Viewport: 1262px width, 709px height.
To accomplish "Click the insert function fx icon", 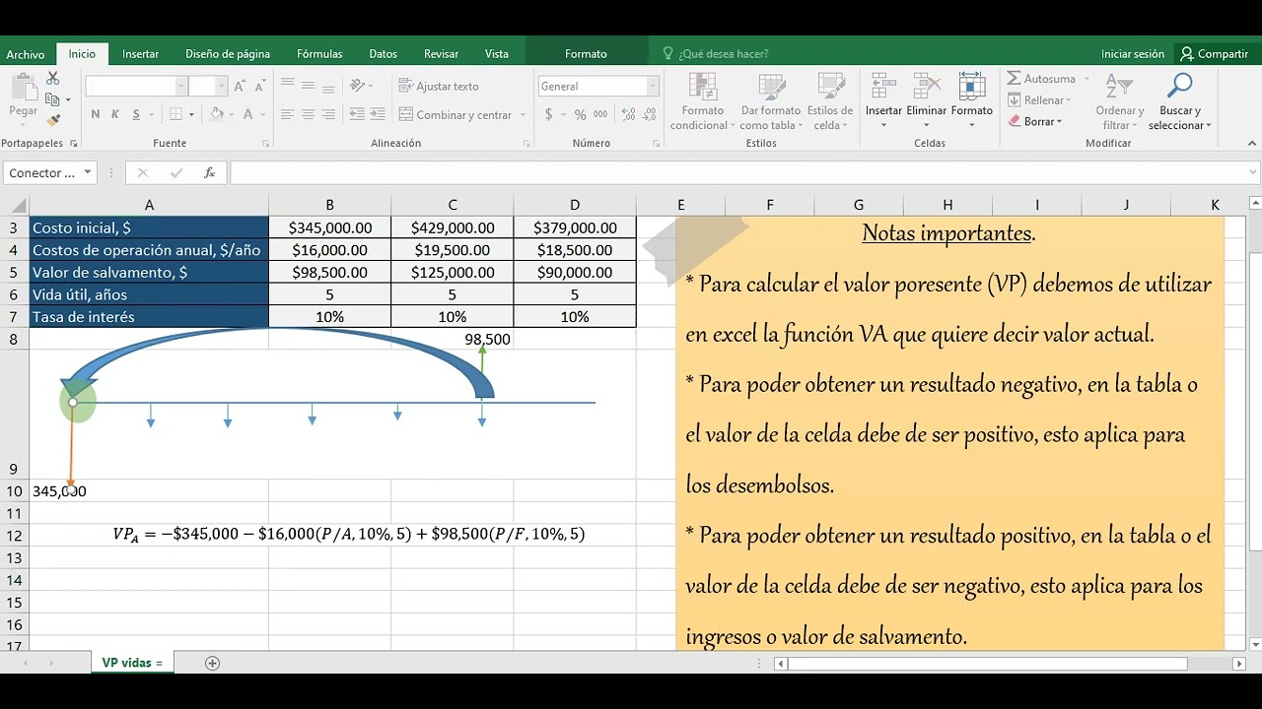I will pyautogui.click(x=210, y=172).
